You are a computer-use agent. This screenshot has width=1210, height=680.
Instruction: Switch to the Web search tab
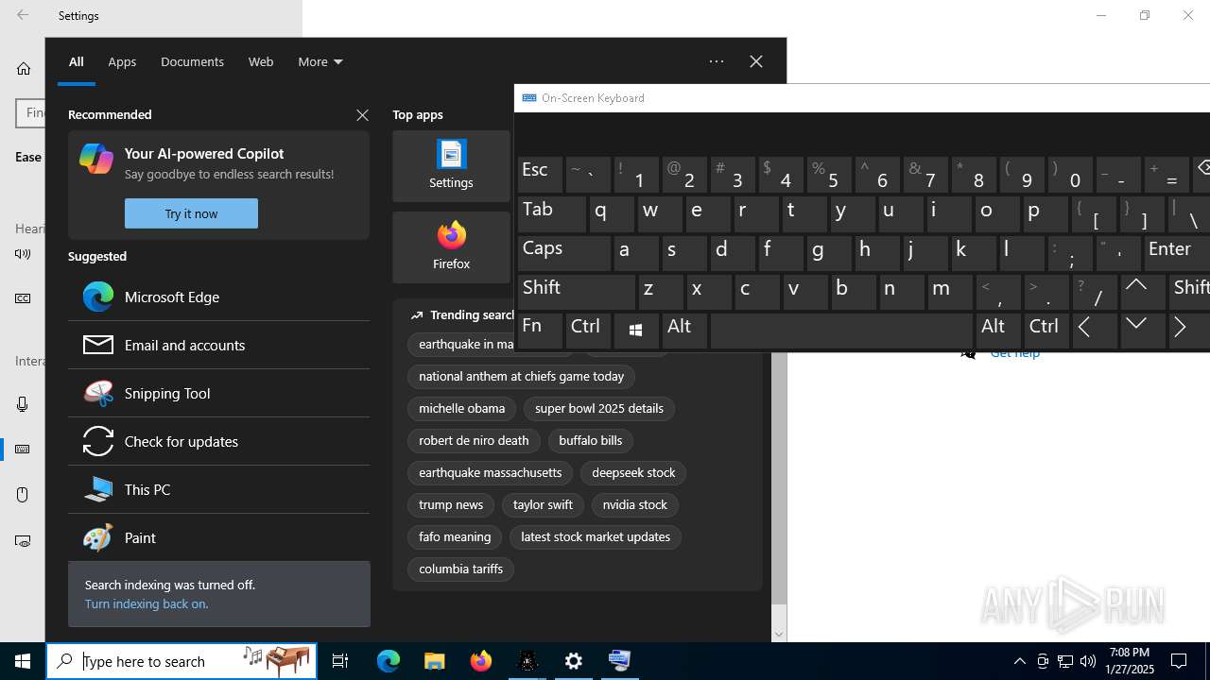pyautogui.click(x=261, y=61)
